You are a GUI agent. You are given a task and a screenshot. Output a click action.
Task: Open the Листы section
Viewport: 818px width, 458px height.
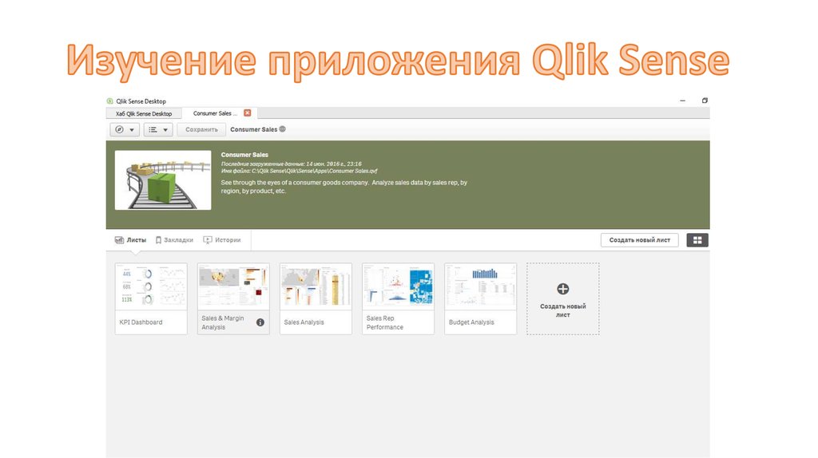(x=131, y=240)
